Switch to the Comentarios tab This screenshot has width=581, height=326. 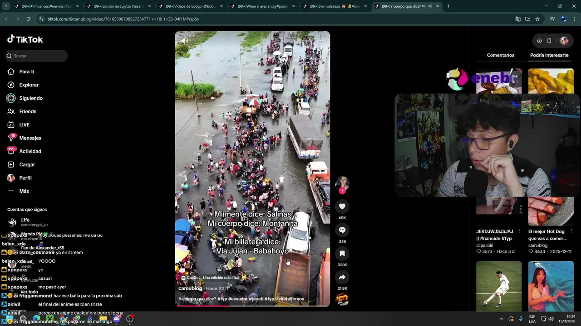(501, 55)
